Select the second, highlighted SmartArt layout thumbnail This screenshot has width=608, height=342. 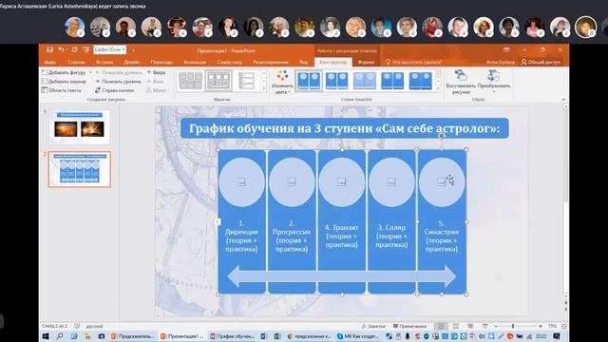(x=218, y=80)
